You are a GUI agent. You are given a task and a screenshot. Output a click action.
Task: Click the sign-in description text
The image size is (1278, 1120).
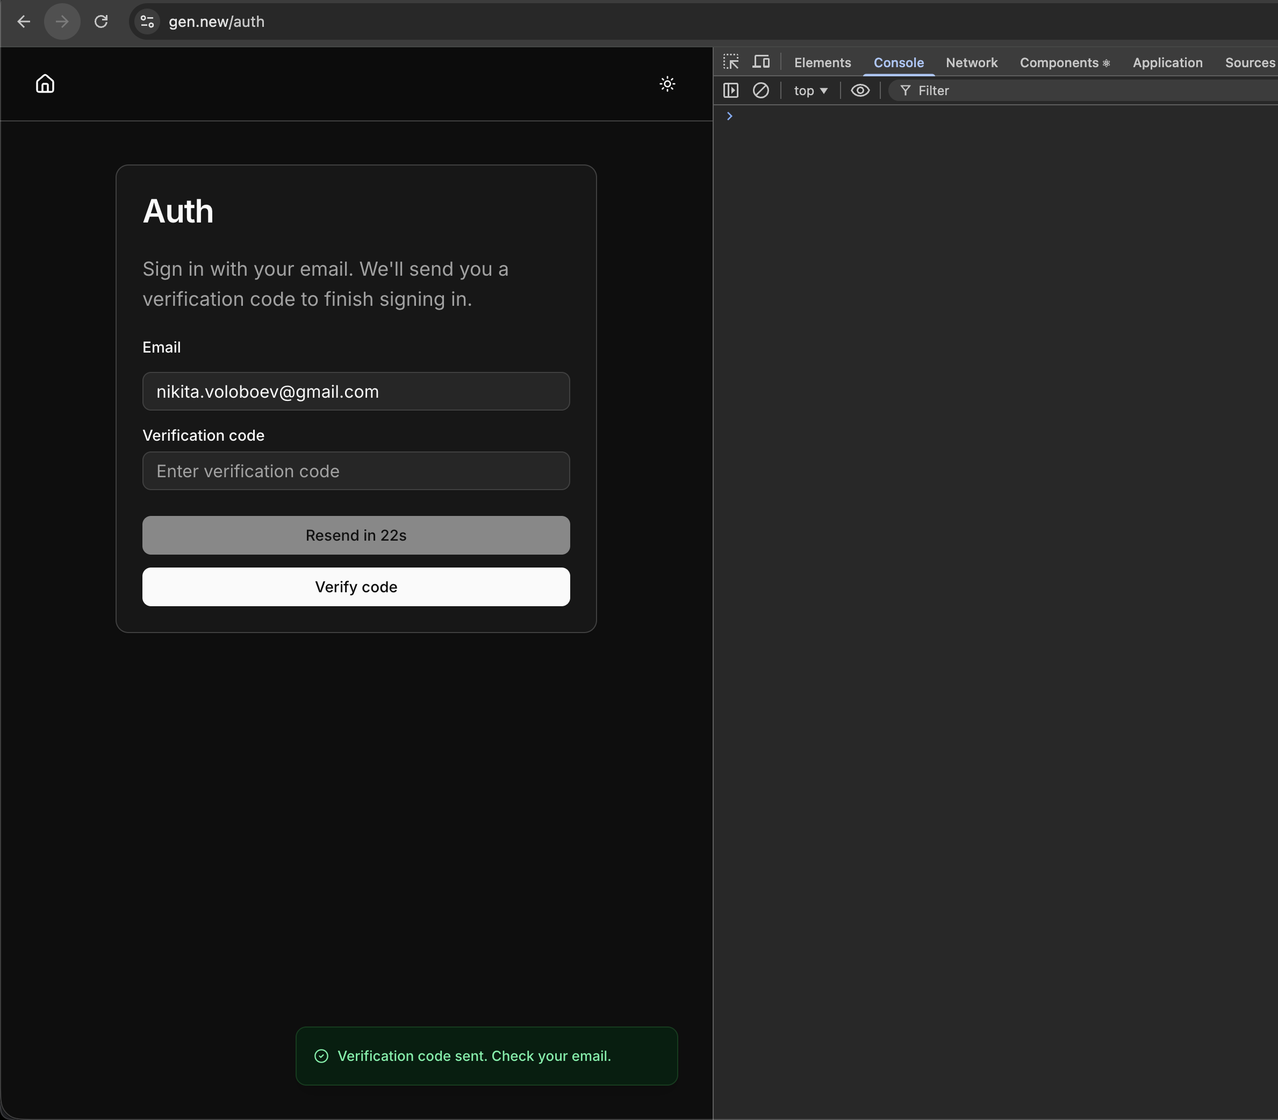pyautogui.click(x=326, y=284)
